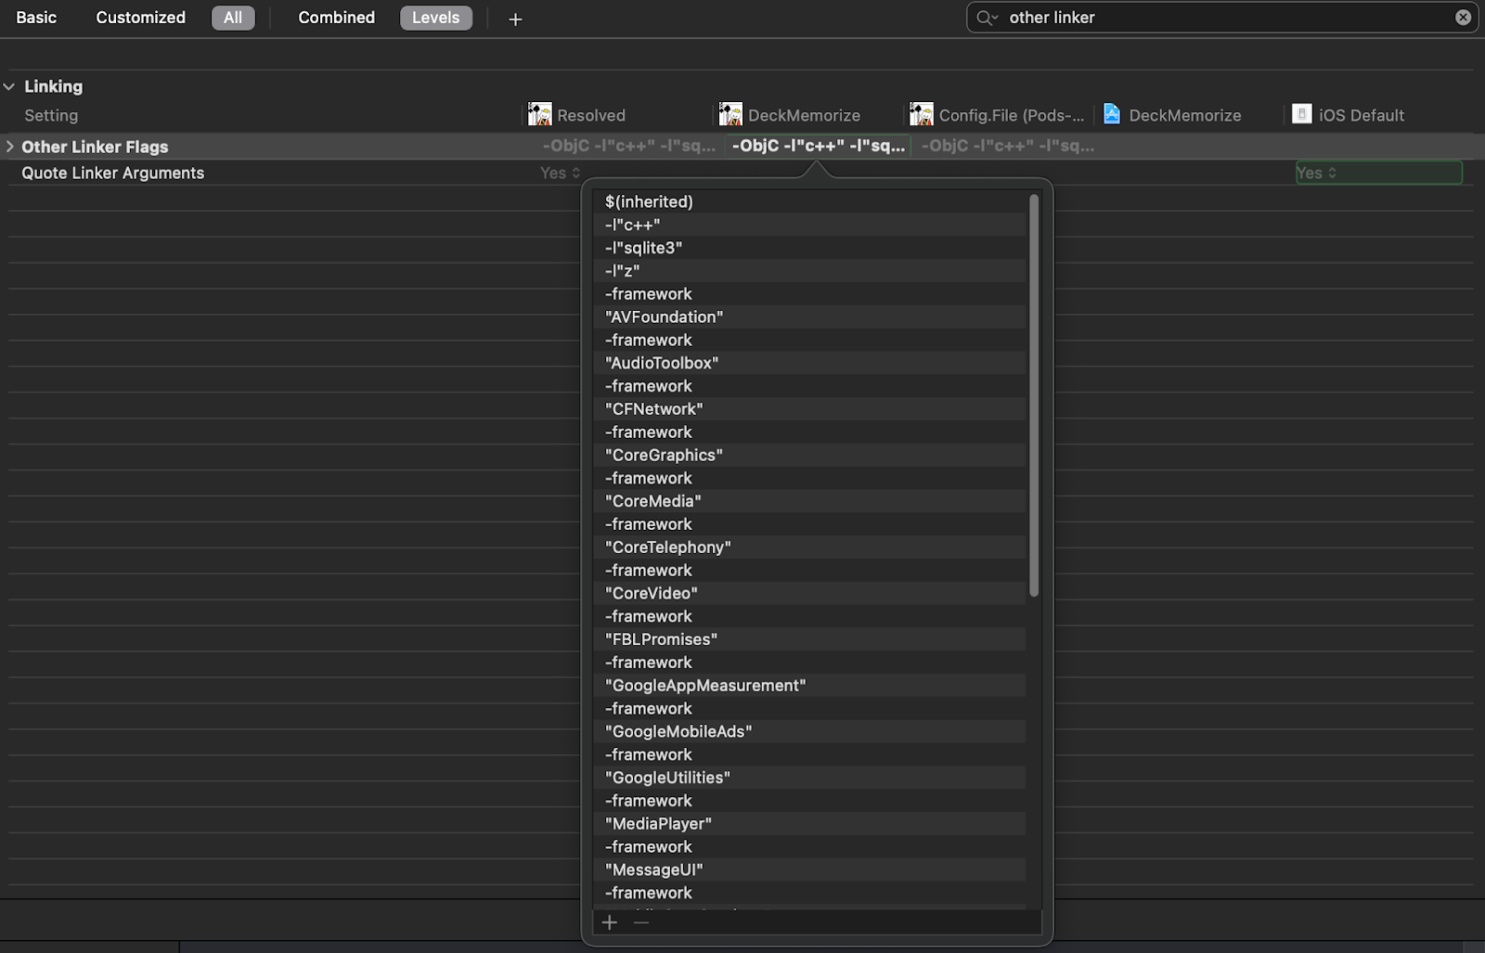The image size is (1485, 953).
Task: Select the "GoogleAppMeasurement" entry
Action: click(x=809, y=685)
